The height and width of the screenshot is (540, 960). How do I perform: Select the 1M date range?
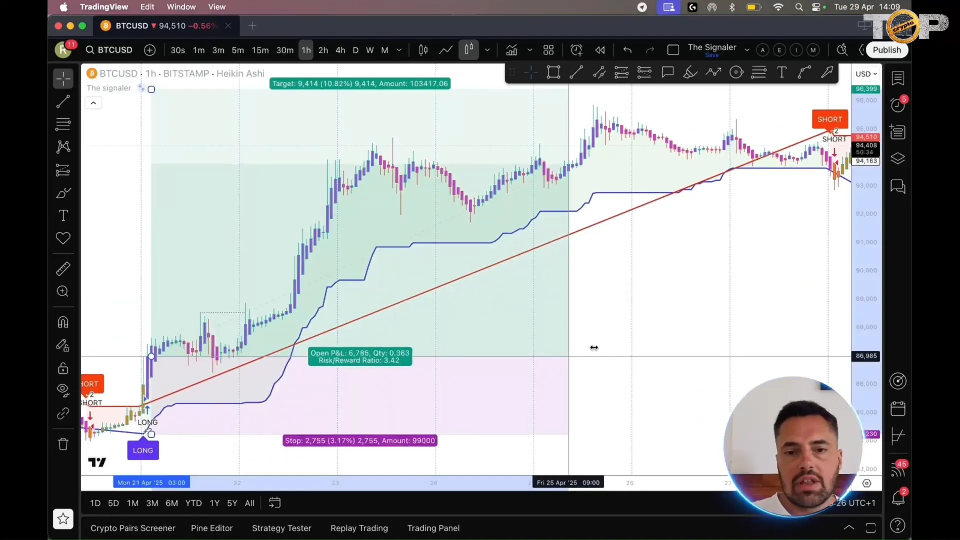pyautogui.click(x=132, y=503)
